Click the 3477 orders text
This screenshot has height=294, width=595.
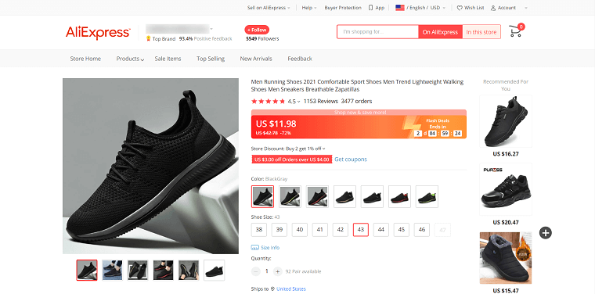point(356,101)
